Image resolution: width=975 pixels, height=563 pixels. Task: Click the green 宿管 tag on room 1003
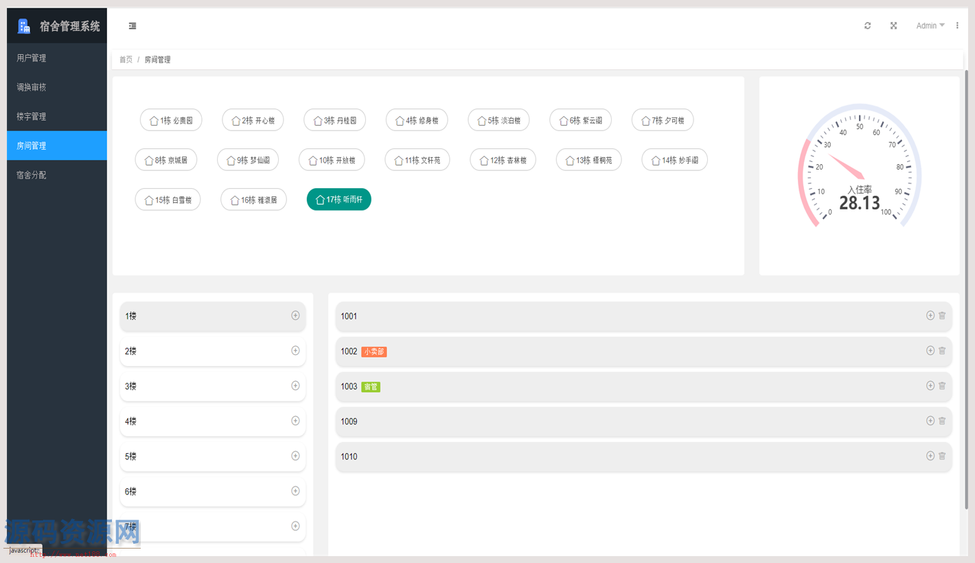pos(371,387)
